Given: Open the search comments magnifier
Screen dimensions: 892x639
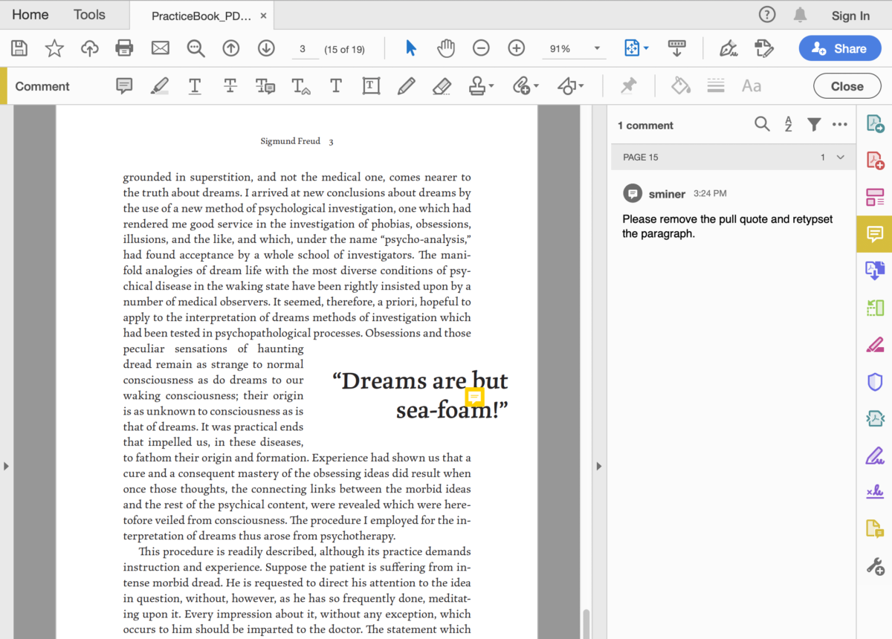Looking at the screenshot, I should (x=762, y=125).
